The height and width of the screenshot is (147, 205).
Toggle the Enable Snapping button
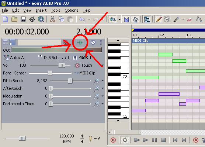[x=113, y=19]
